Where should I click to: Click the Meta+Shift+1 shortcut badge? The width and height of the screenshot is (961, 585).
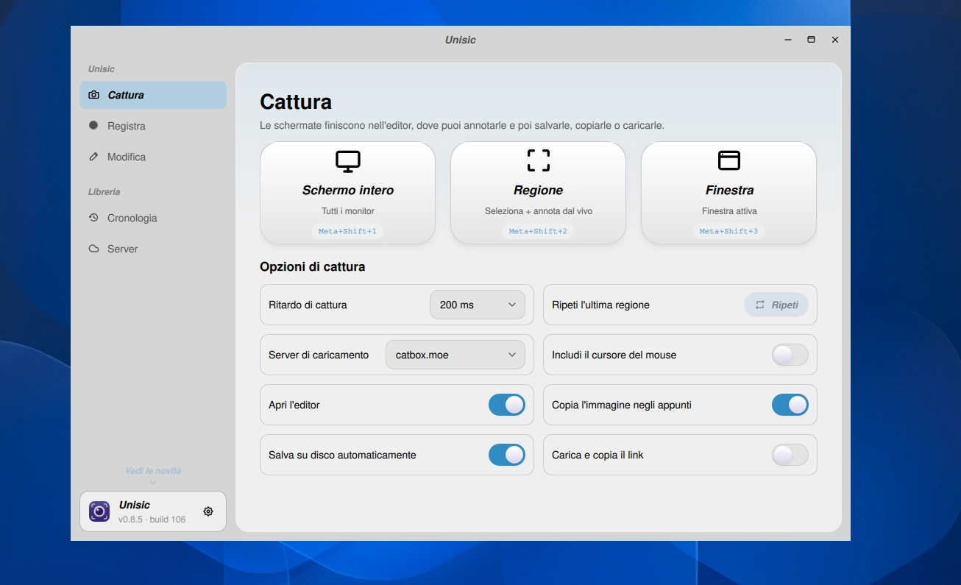(x=348, y=231)
